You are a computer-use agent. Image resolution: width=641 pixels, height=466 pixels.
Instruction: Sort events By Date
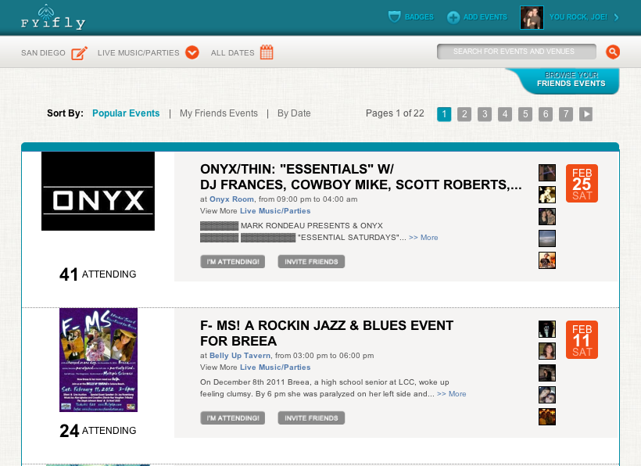pyautogui.click(x=294, y=113)
